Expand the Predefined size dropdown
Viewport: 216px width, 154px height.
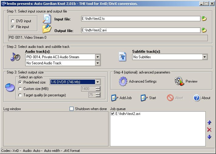click(98, 82)
